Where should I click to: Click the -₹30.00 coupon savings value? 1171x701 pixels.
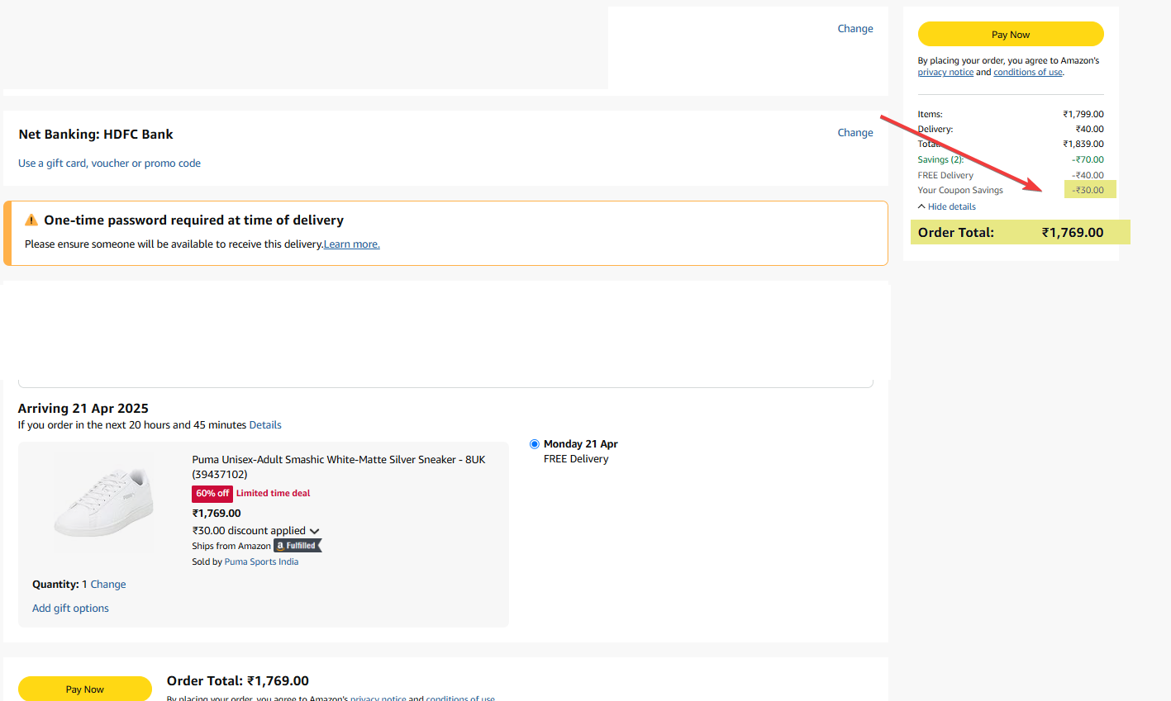pos(1088,190)
